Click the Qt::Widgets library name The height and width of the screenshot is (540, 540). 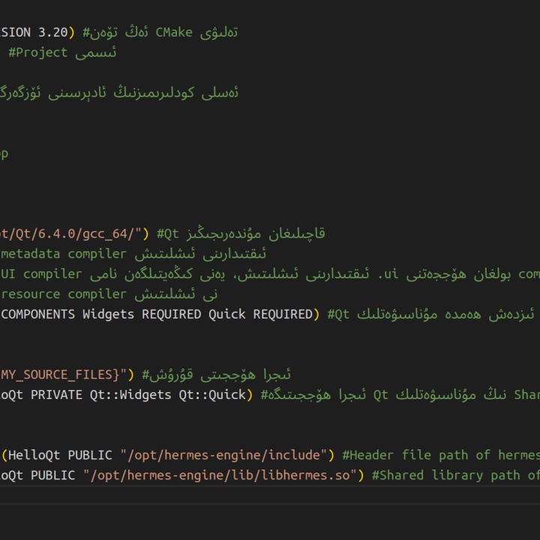tap(130, 394)
